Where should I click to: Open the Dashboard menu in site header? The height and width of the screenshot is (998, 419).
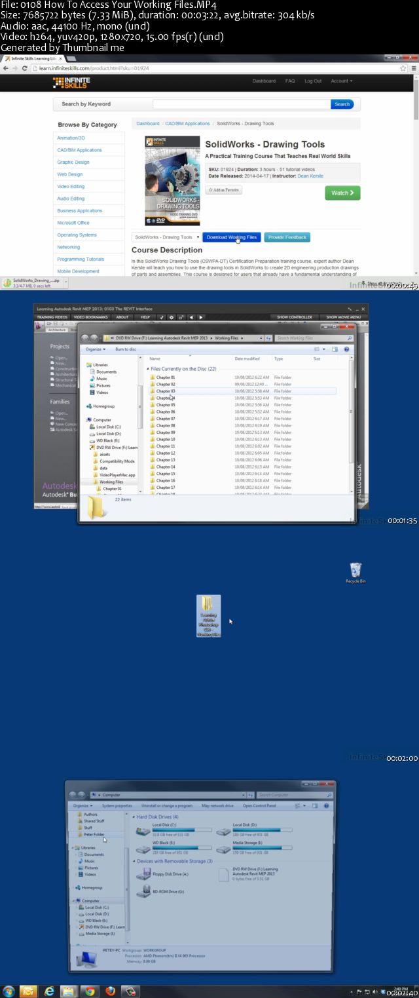click(x=264, y=81)
